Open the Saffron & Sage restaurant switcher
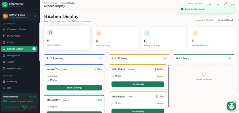The image size is (239, 113). click(19, 16)
